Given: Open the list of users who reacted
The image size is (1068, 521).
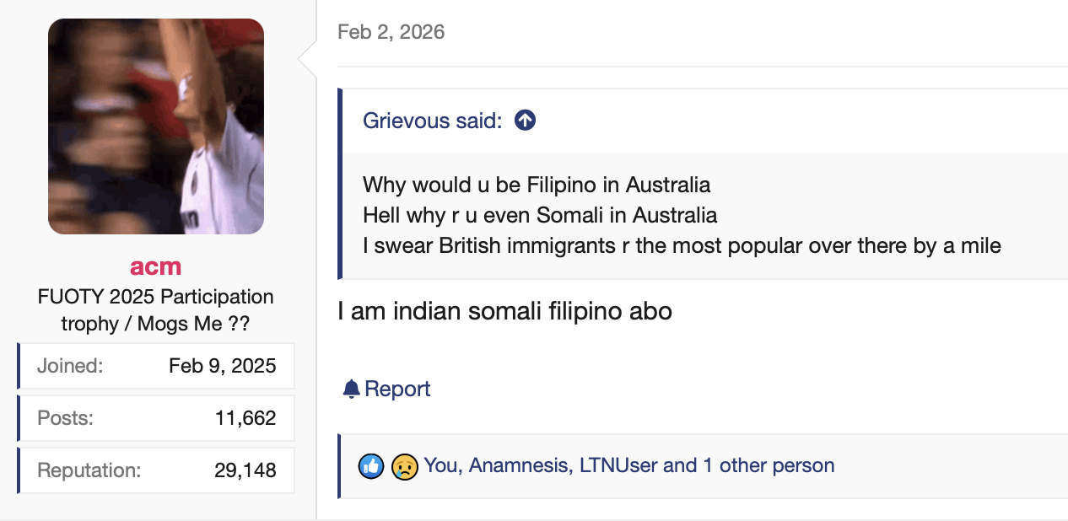Looking at the screenshot, I should tap(628, 465).
